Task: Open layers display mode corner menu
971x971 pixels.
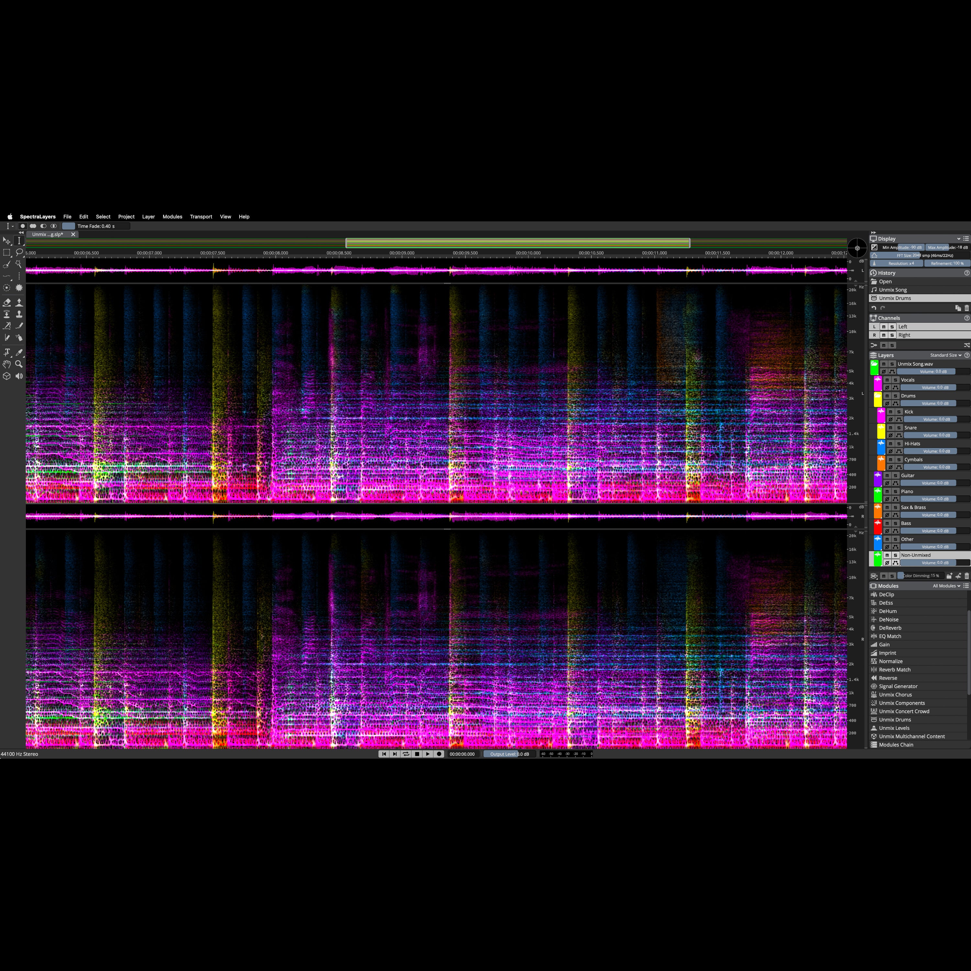Action: (874, 576)
